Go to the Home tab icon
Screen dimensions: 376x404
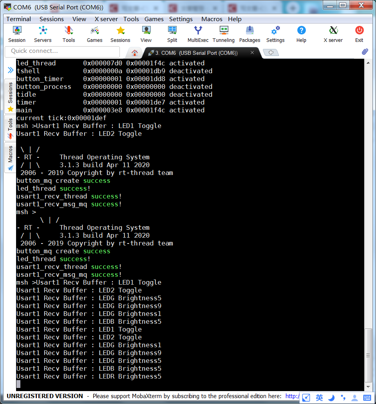click(x=134, y=53)
